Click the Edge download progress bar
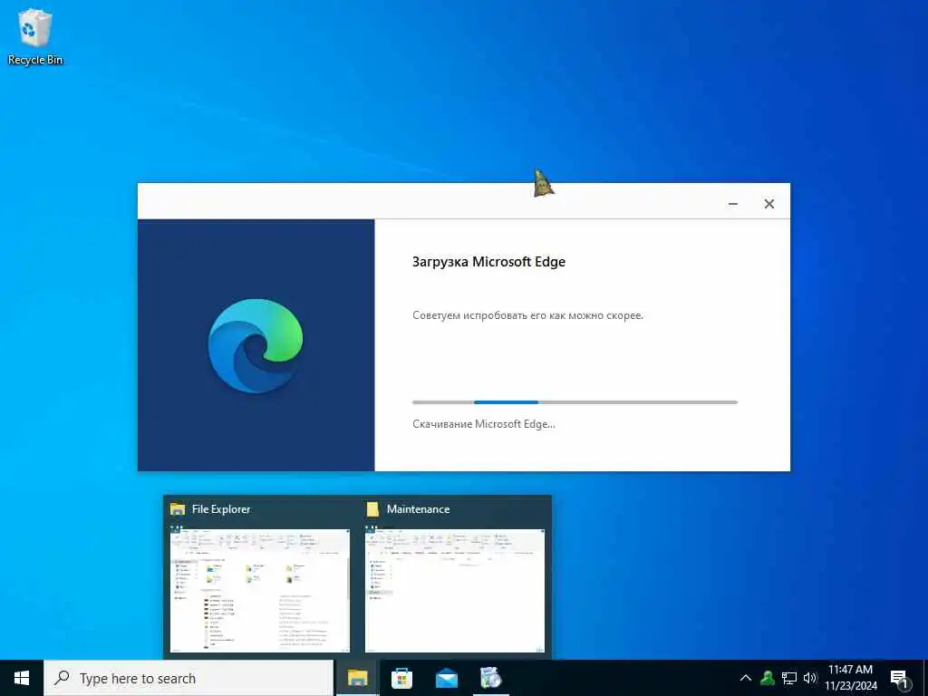The width and height of the screenshot is (928, 696). [575, 402]
